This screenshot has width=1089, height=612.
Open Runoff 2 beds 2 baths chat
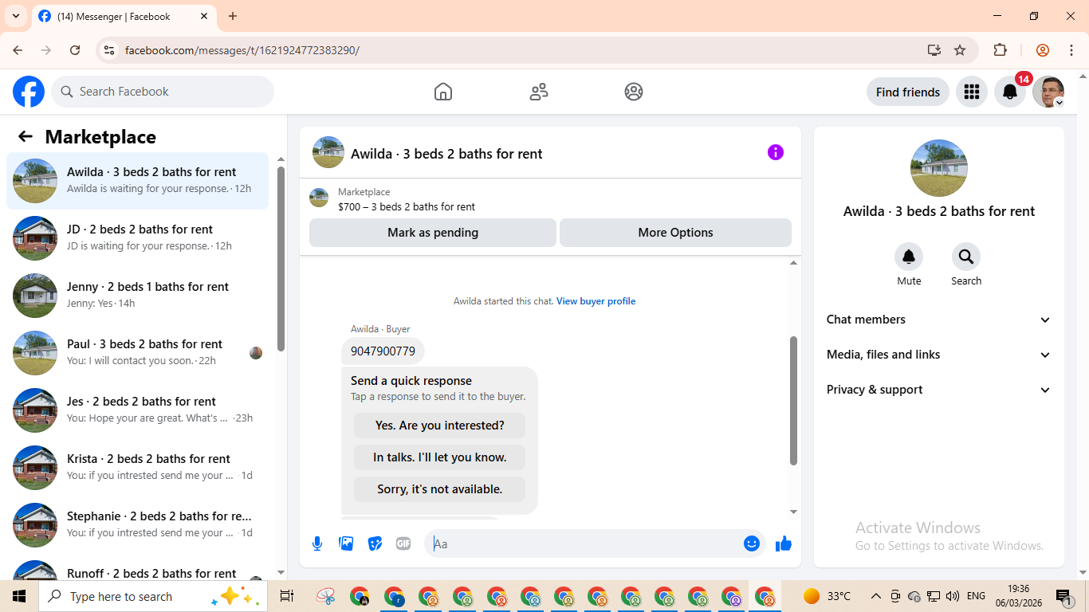click(x=137, y=569)
